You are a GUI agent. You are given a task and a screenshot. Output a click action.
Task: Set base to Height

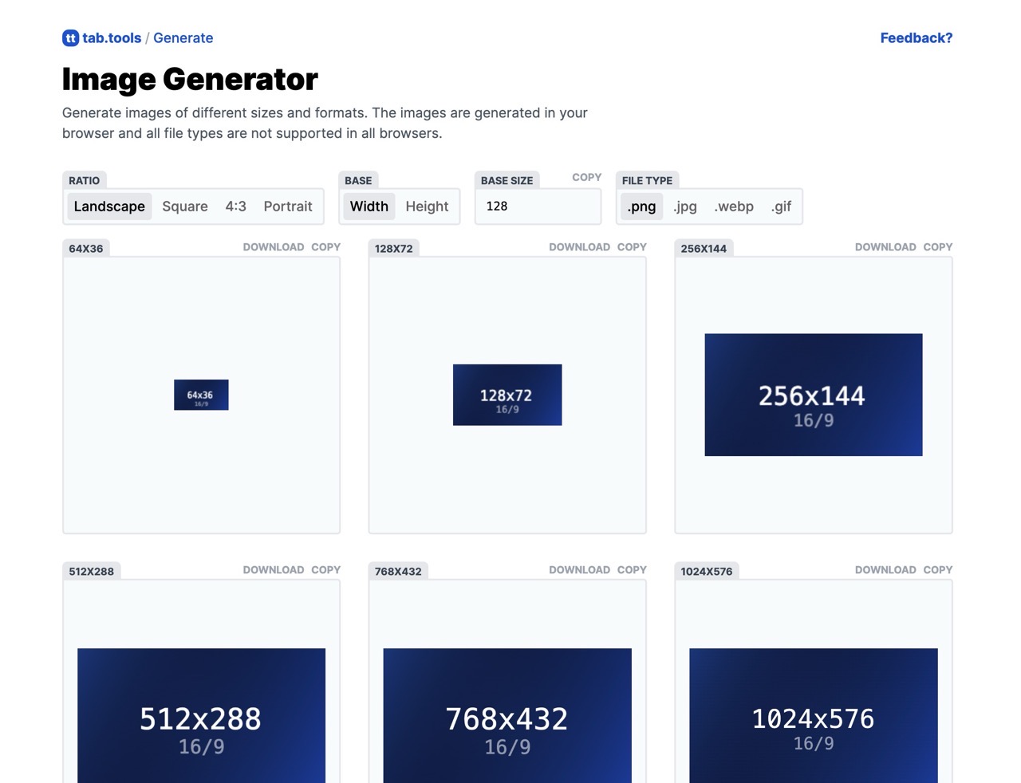click(427, 207)
